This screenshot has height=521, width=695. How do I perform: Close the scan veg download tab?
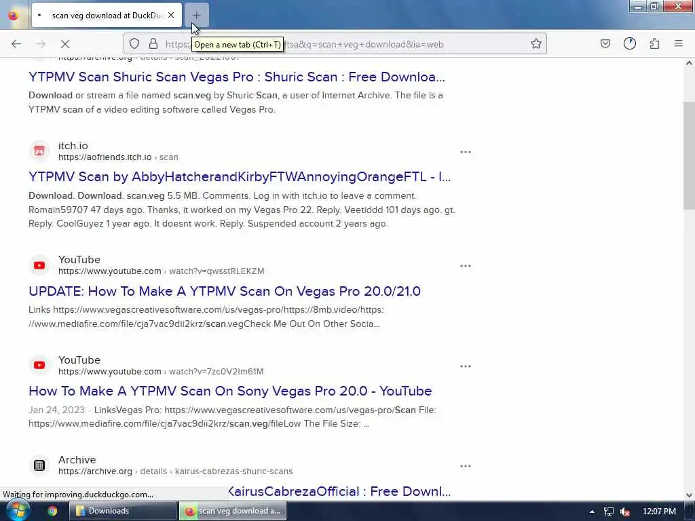coord(171,15)
